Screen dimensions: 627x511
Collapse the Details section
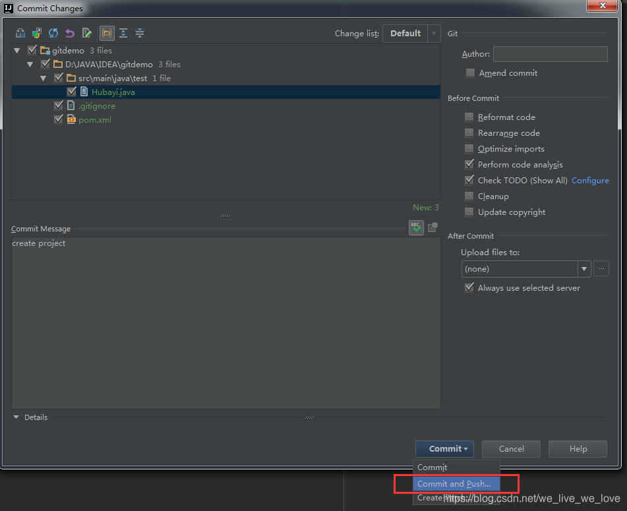tap(16, 417)
